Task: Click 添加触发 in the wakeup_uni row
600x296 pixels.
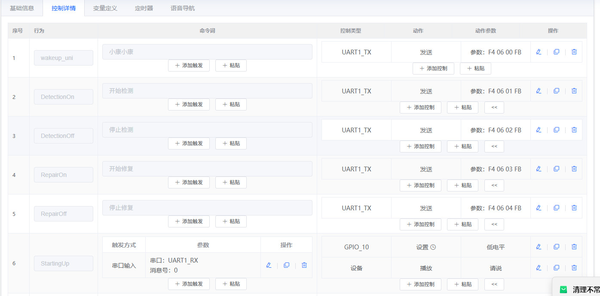Action: pyautogui.click(x=189, y=65)
